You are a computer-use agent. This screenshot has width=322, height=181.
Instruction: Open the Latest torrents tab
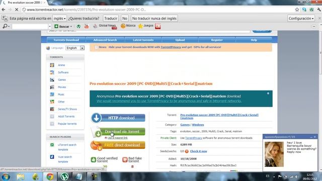[x=143, y=40]
